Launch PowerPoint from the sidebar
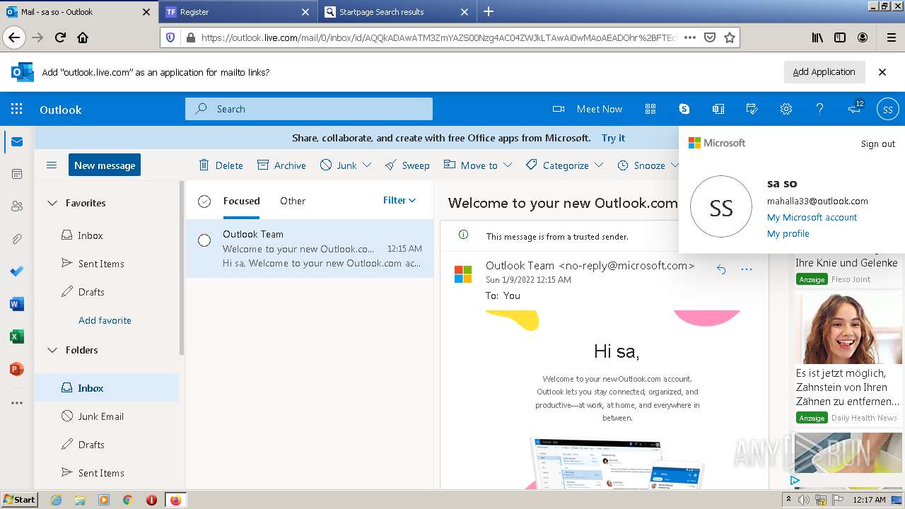Image resolution: width=905 pixels, height=509 pixels. tap(17, 369)
